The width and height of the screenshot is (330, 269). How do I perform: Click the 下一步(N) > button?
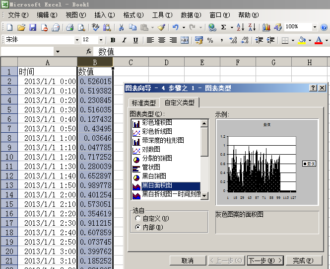(x=265, y=261)
